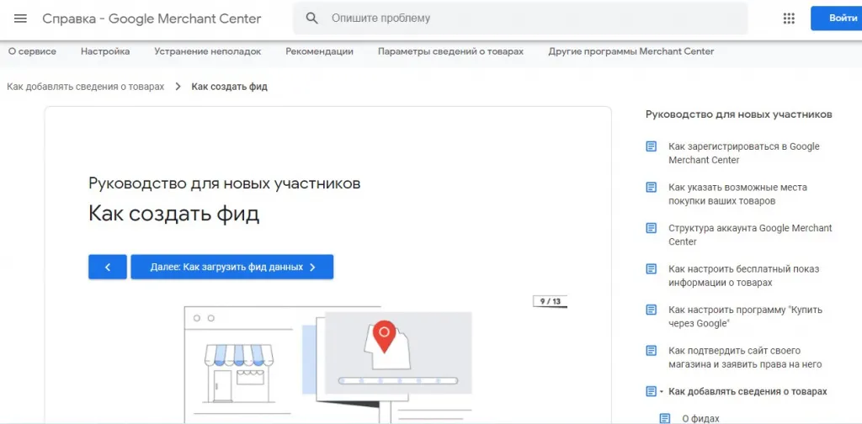Click Руководство для новых участников sidebar heading

point(738,114)
